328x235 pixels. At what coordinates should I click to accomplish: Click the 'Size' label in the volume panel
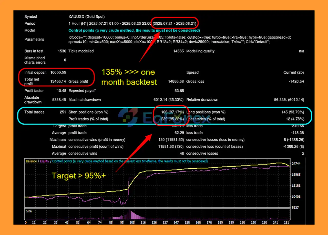click(x=29, y=211)
